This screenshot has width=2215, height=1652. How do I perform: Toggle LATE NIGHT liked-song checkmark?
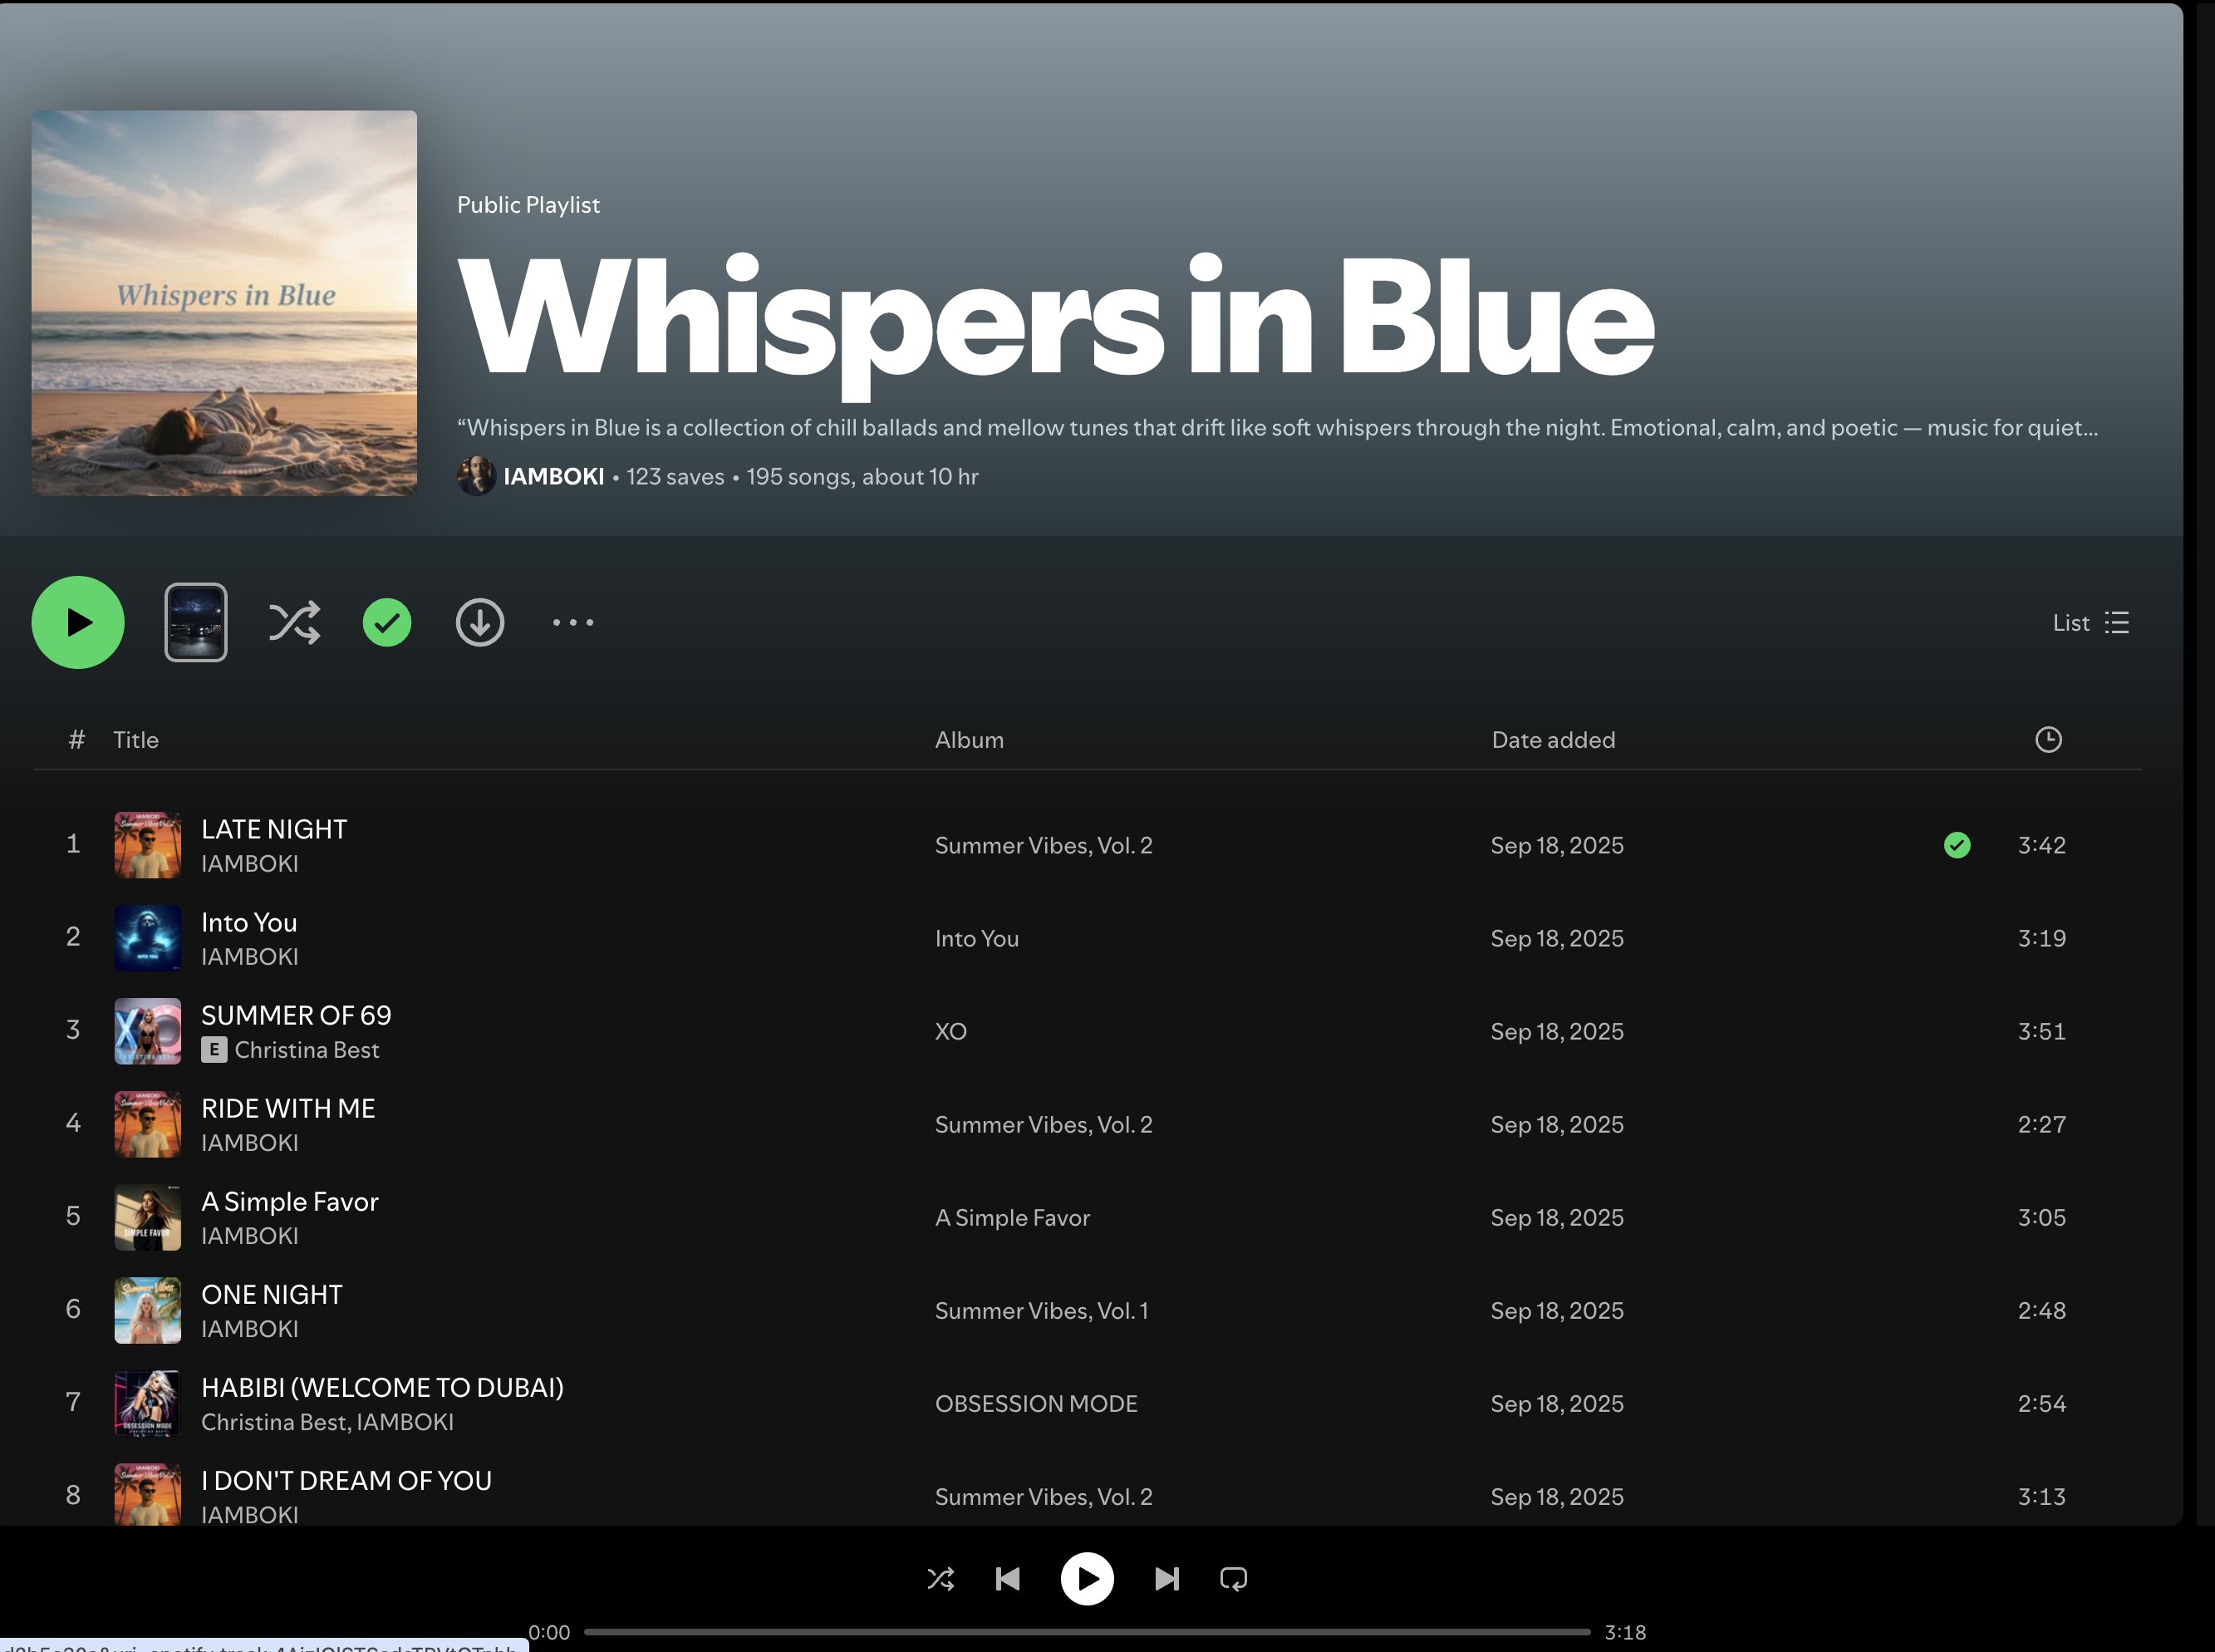click(1956, 845)
